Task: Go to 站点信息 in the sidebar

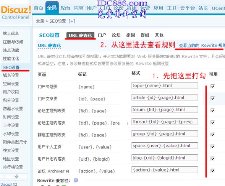Action: coord(11,33)
